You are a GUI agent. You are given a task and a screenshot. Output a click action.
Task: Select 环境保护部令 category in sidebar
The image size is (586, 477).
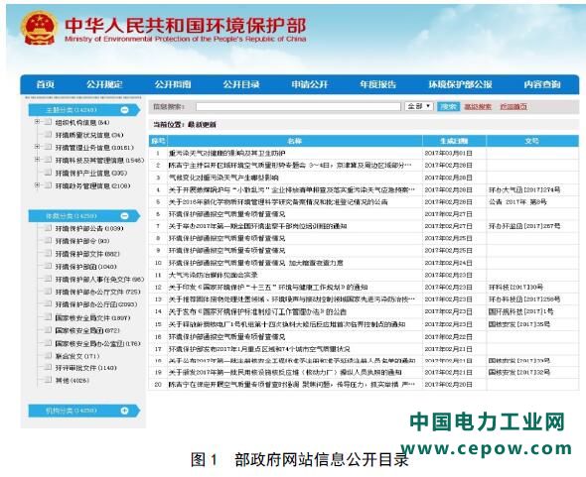coord(82,241)
